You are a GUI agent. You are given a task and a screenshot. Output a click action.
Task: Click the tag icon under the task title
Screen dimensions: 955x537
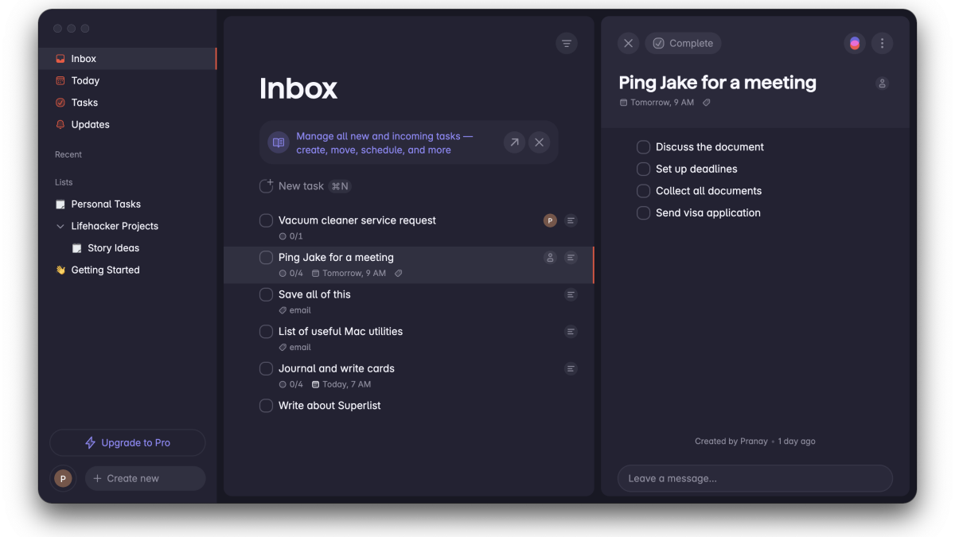706,103
